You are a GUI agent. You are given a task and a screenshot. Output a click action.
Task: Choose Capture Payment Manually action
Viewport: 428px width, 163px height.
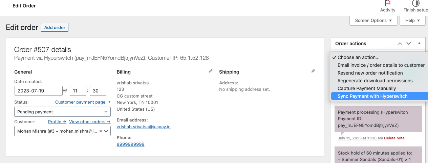click(367, 88)
